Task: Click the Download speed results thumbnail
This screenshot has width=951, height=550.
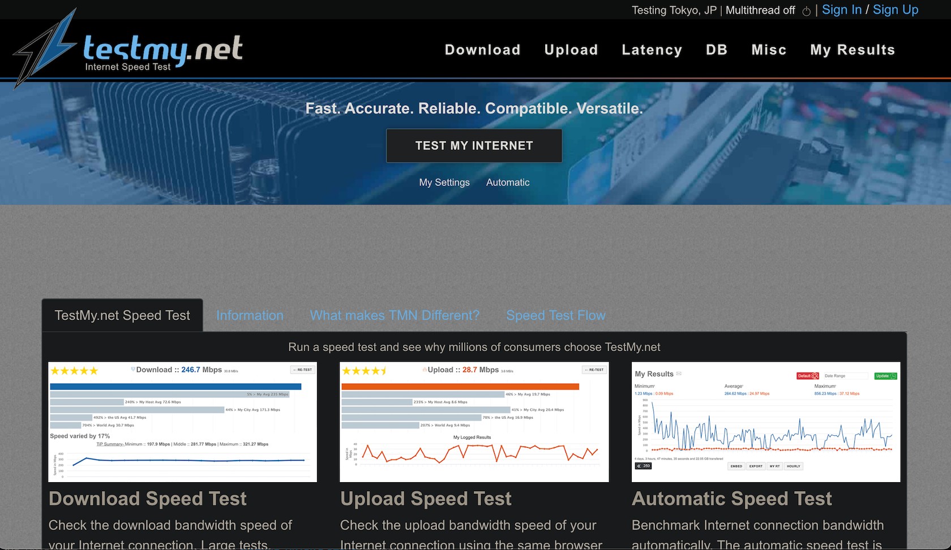Action: point(182,422)
